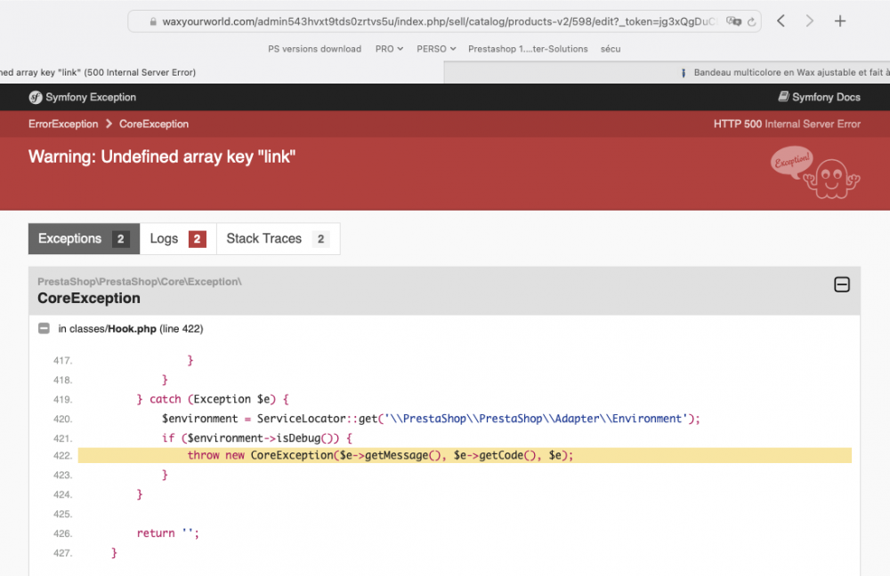The image size is (890, 576).
Task: Click the CoreException class heading
Action: pyautogui.click(x=88, y=298)
